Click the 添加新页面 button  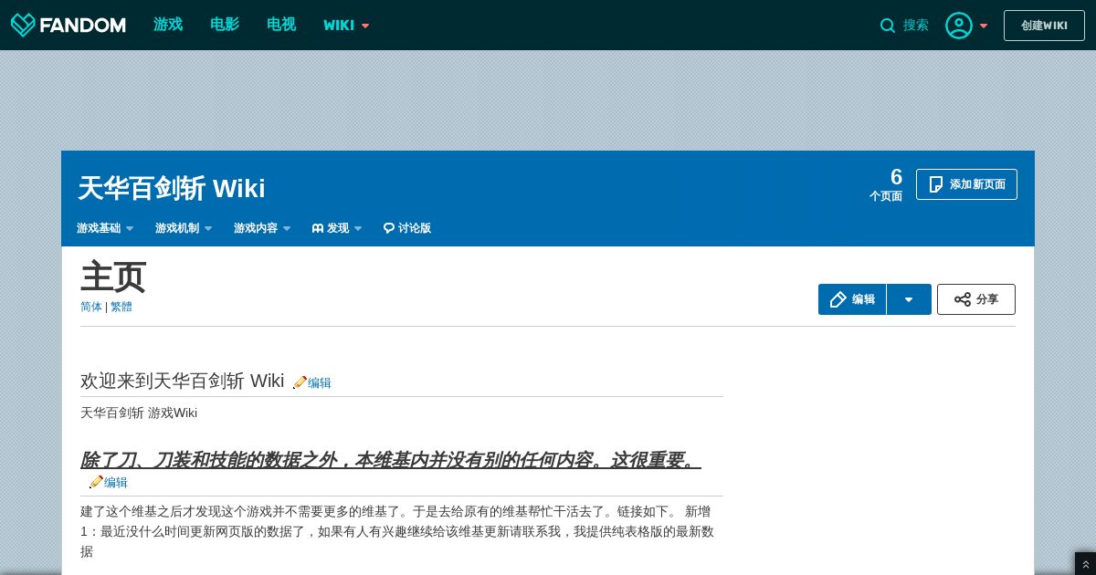[966, 184]
